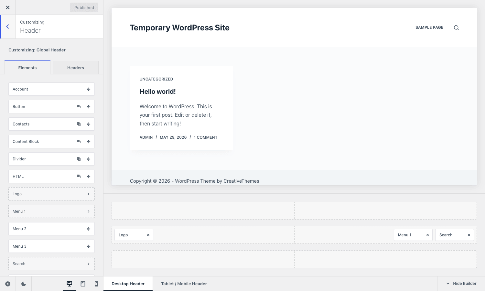The height and width of the screenshot is (291, 485).
Task: Switch to mobile preview device icon
Action: pos(96,284)
